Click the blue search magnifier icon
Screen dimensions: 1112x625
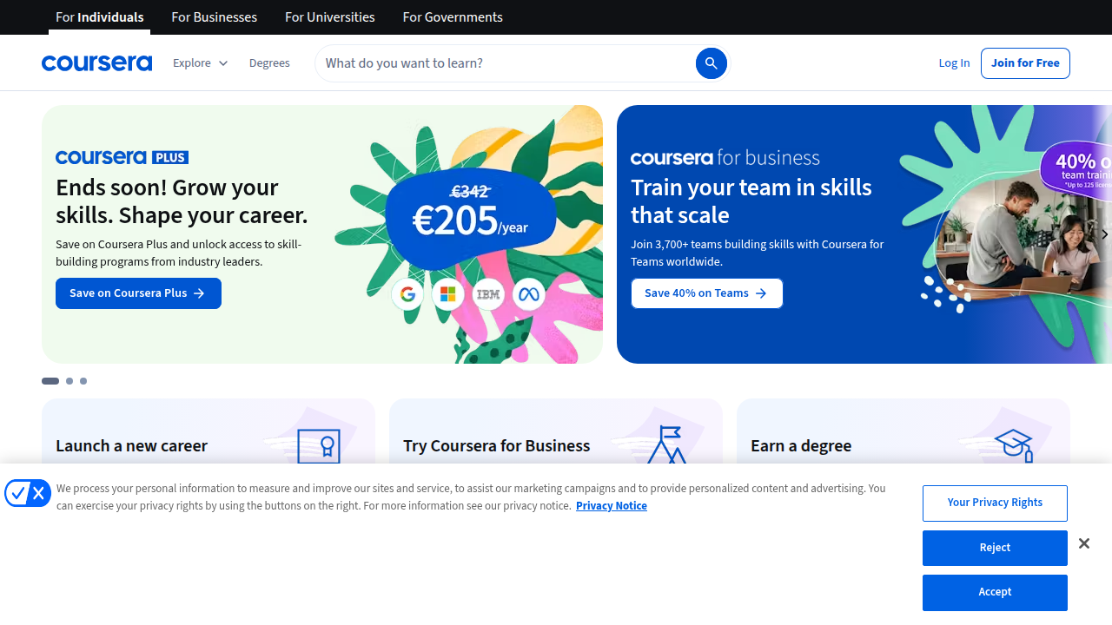[x=711, y=63]
